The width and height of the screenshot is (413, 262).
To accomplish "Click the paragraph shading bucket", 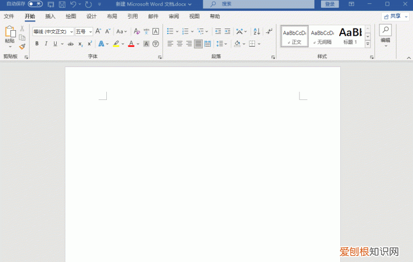I will click(x=237, y=43).
